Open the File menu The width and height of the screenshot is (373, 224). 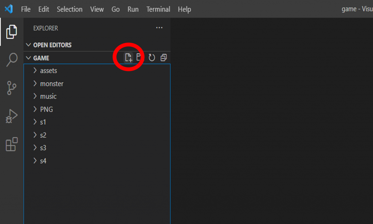[x=26, y=9]
